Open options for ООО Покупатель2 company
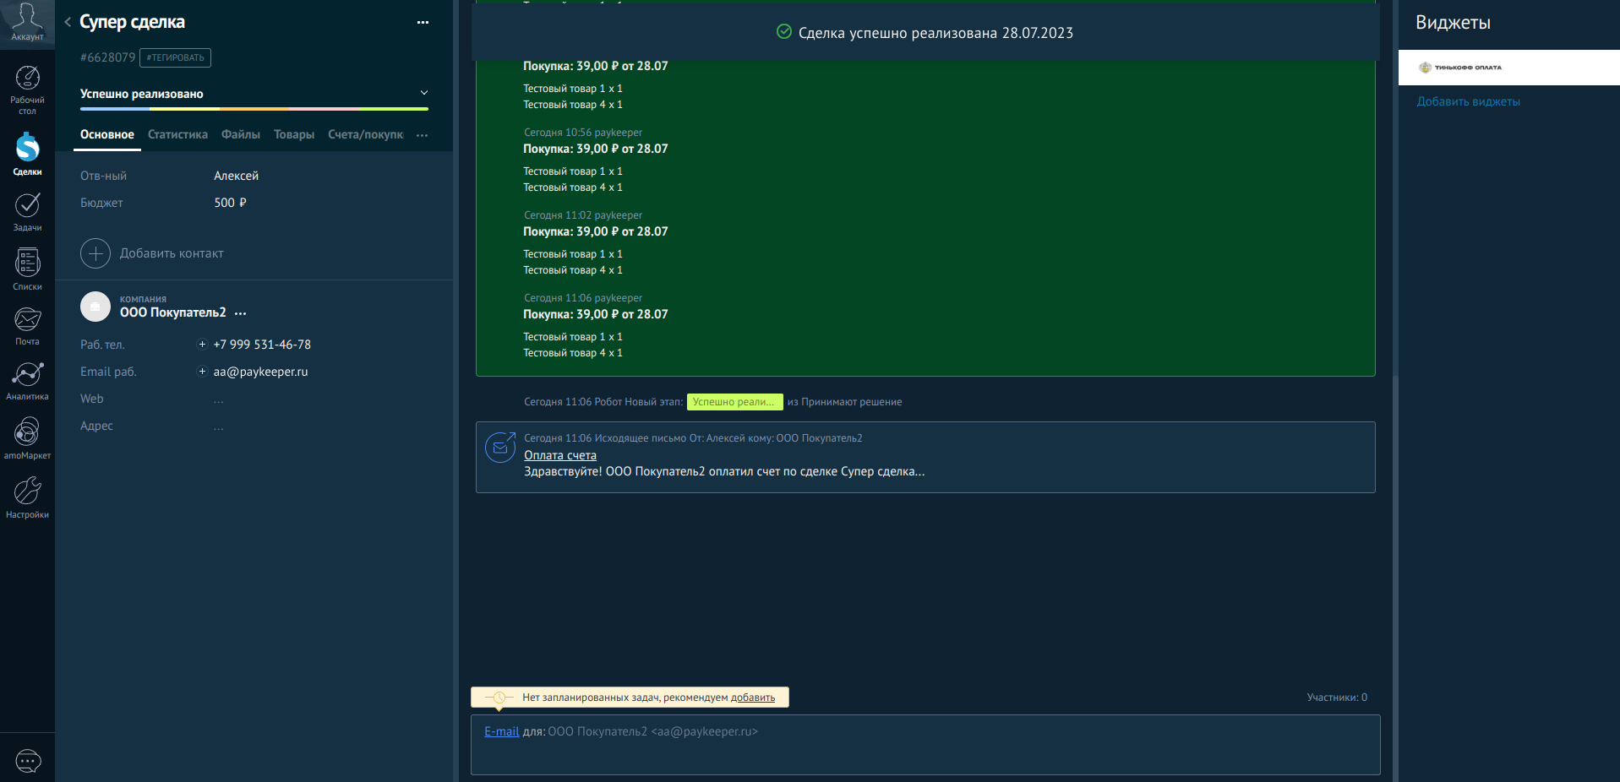 [x=241, y=313]
